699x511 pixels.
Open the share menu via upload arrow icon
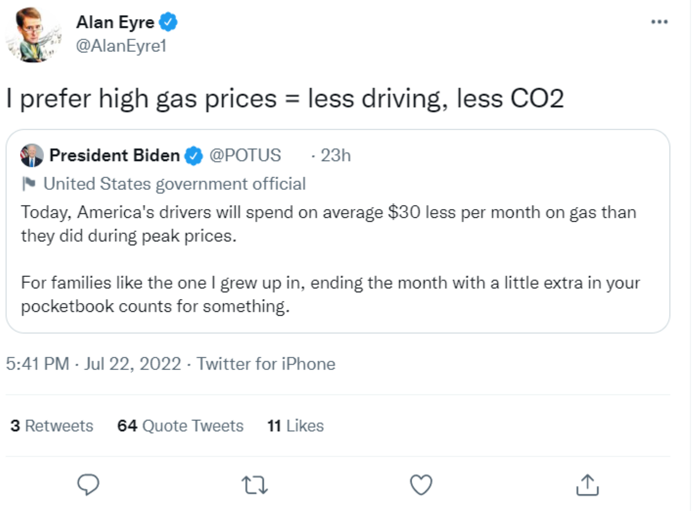click(587, 485)
